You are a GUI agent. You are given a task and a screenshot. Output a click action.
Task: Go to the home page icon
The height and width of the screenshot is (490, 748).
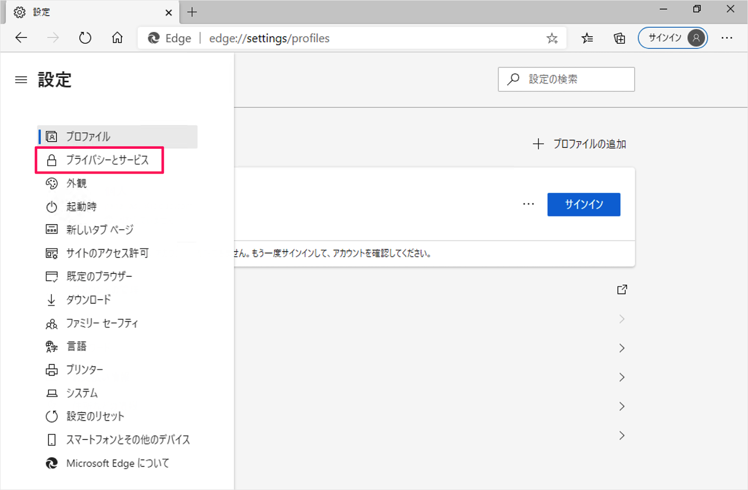pyautogui.click(x=117, y=38)
